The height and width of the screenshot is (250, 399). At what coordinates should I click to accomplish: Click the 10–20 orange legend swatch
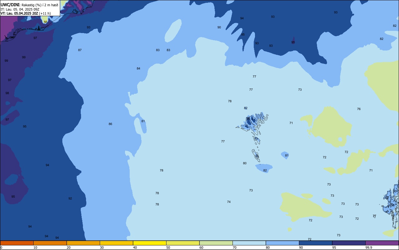point(50,243)
